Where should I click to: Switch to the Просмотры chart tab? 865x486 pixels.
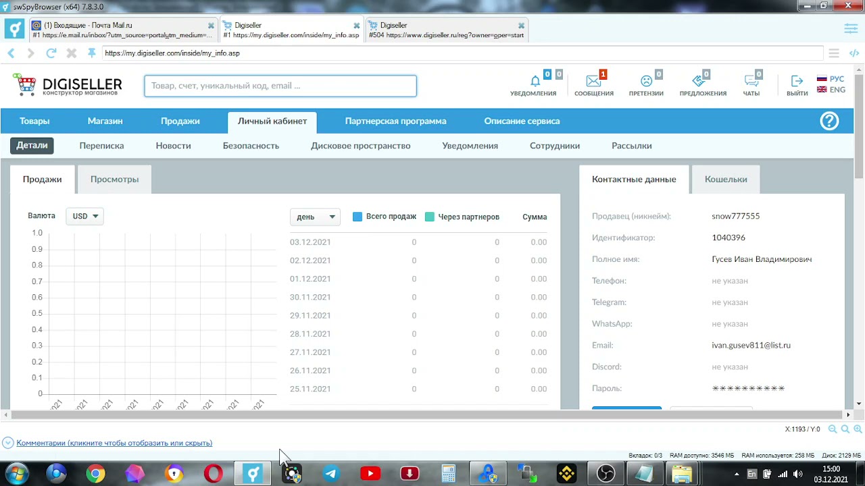click(x=114, y=180)
